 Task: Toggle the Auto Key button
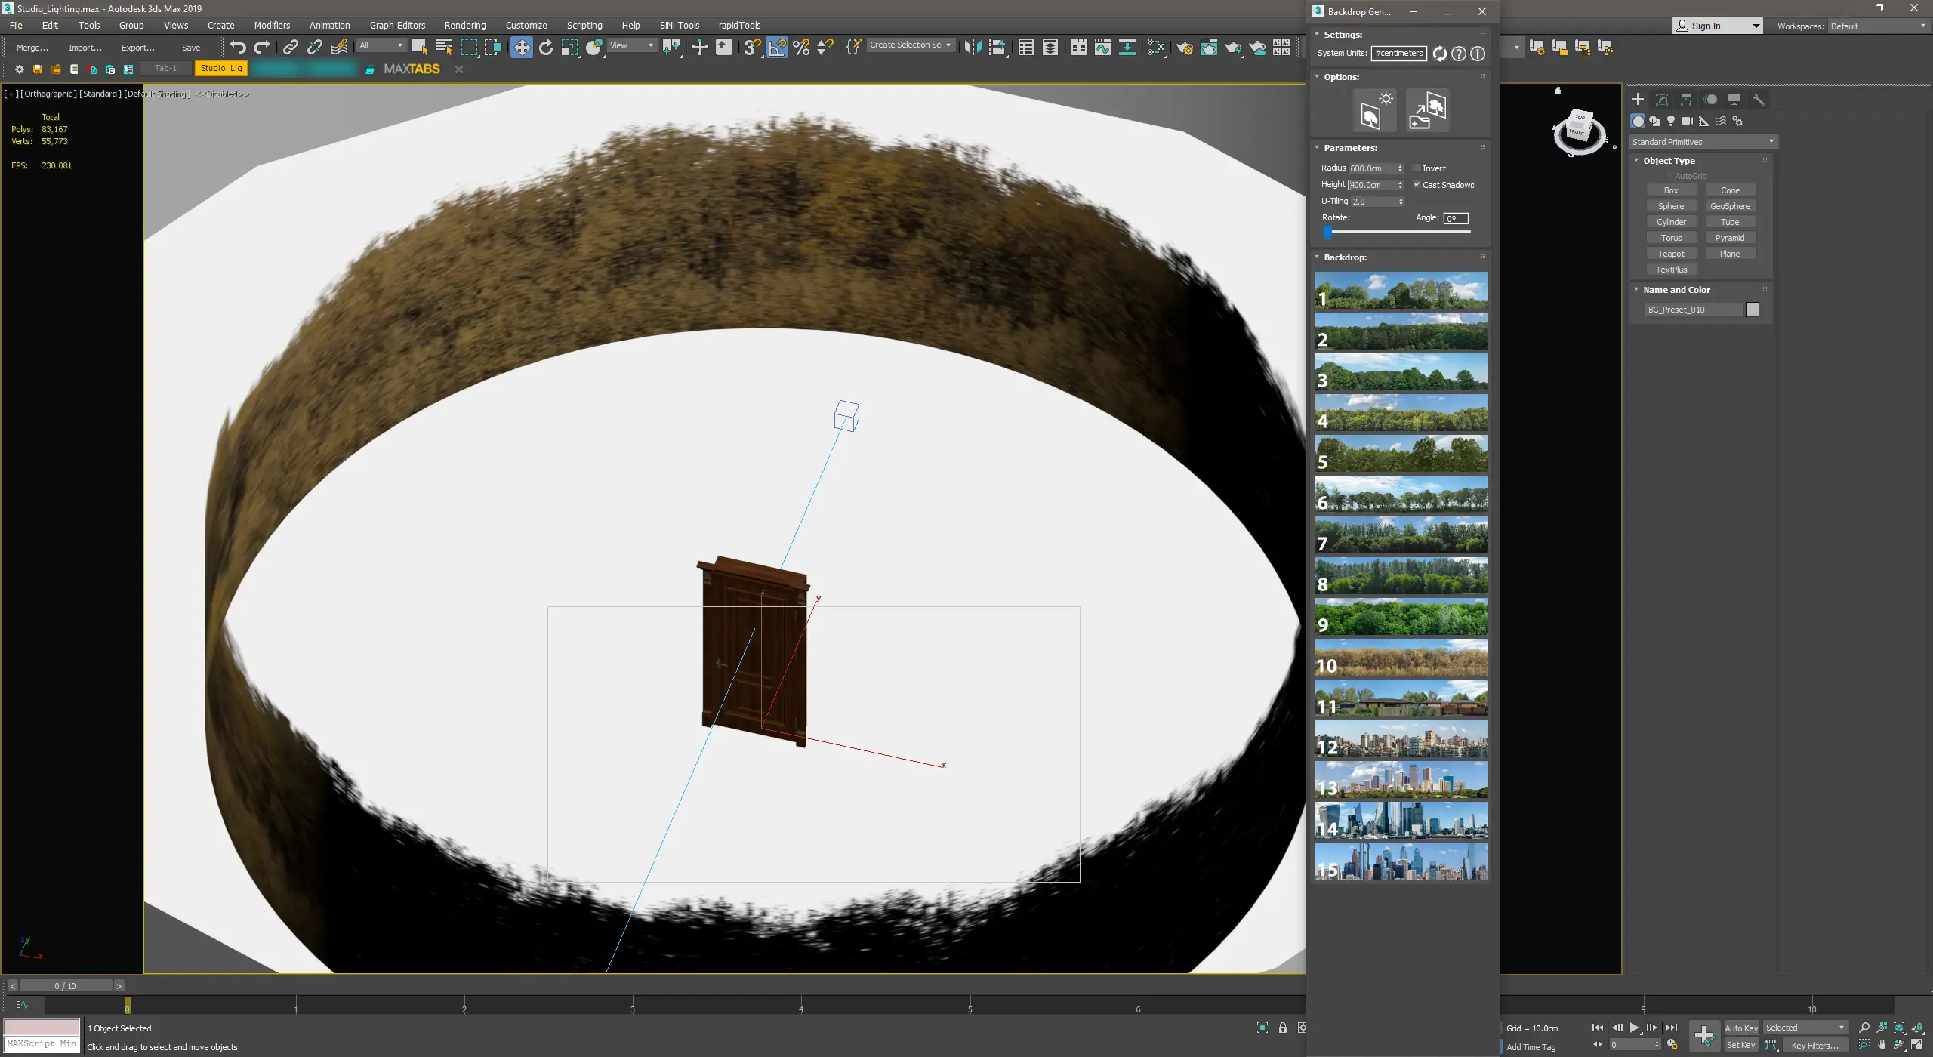1740,1028
